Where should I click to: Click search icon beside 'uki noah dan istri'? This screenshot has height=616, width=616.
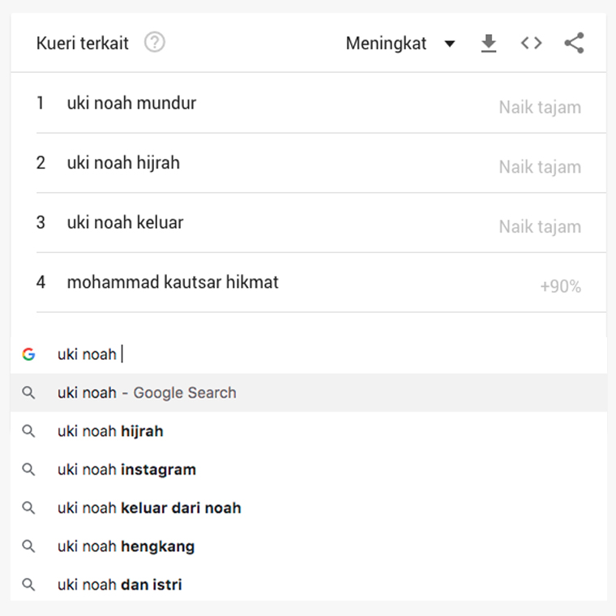[x=28, y=584]
